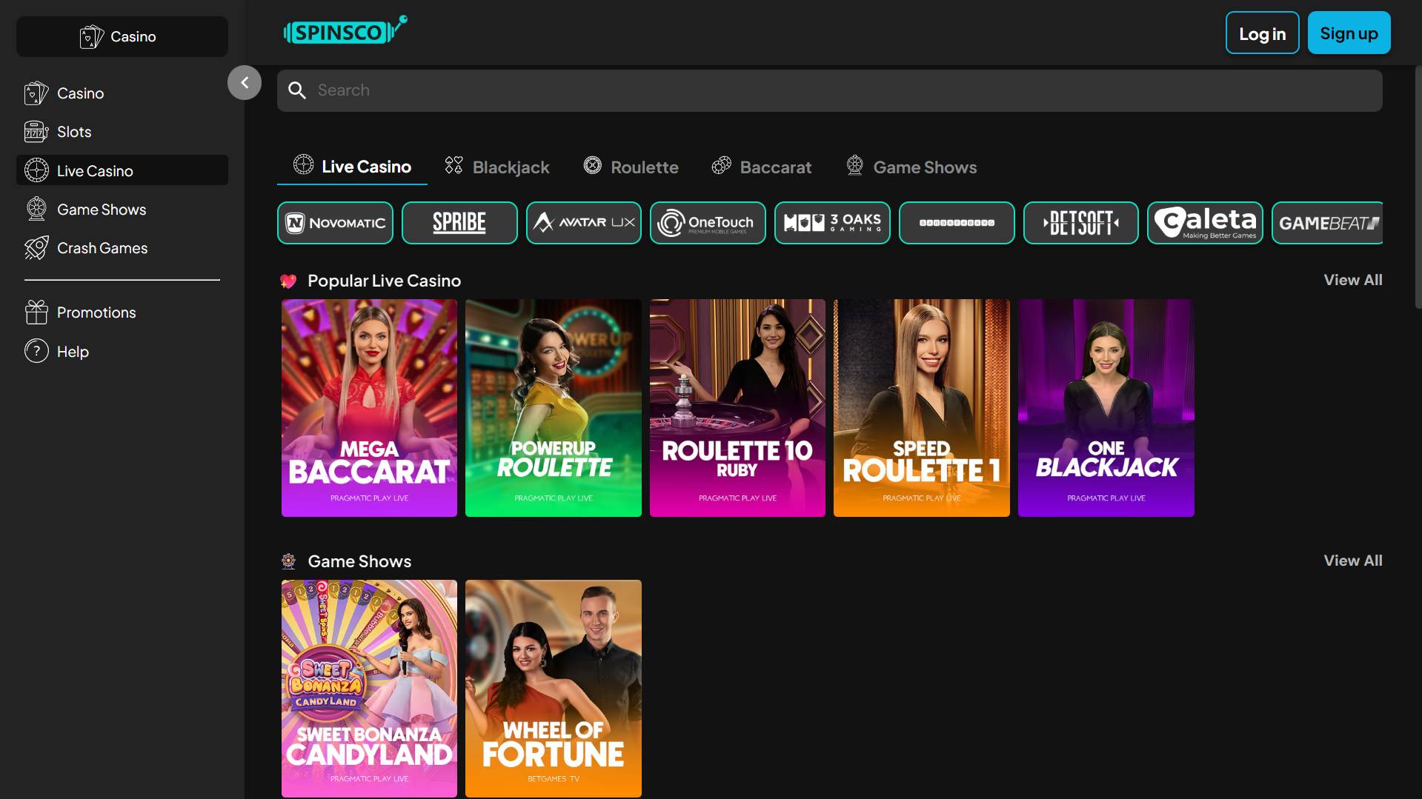The image size is (1422, 799).
Task: Switch to the Roulette tab
Action: pos(631,167)
